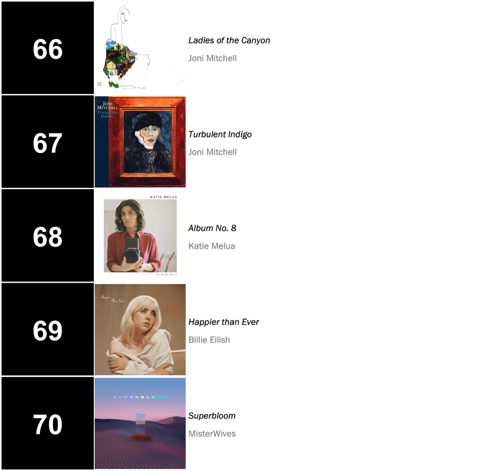Open the Superbloom album cover

[140, 423]
